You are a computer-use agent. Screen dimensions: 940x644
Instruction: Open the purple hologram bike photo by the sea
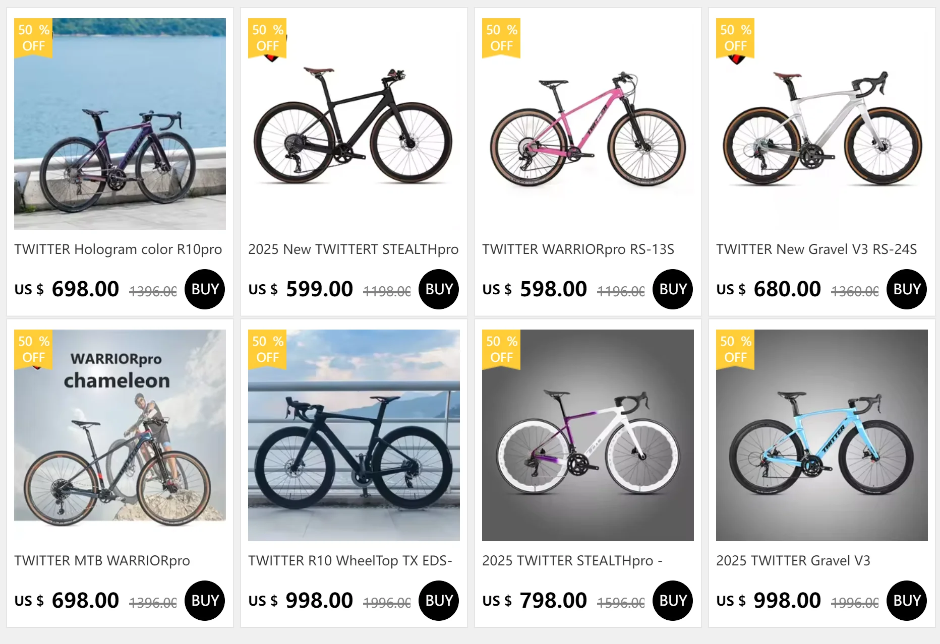(x=120, y=124)
